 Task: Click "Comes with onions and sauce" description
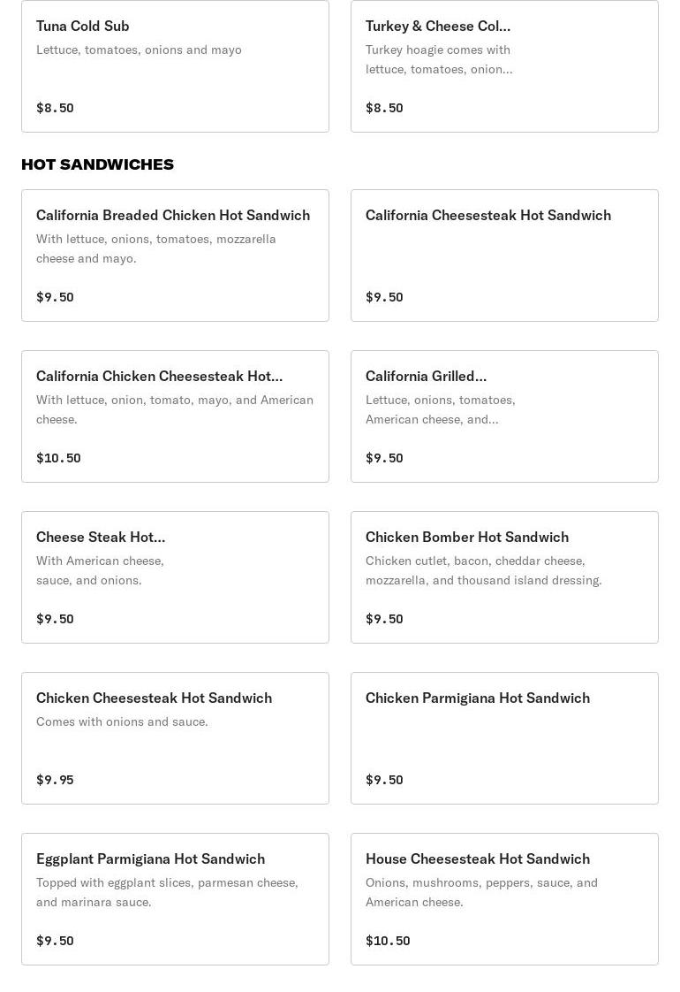[122, 722]
